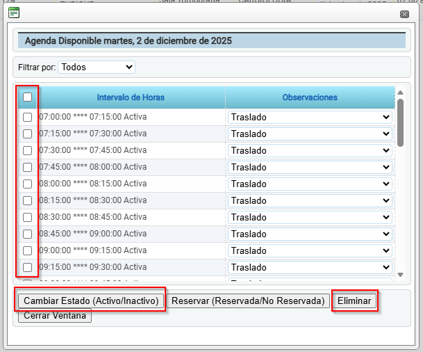Tick the checkbox for 07:00:00 to 07:15:00 slot

27,117
